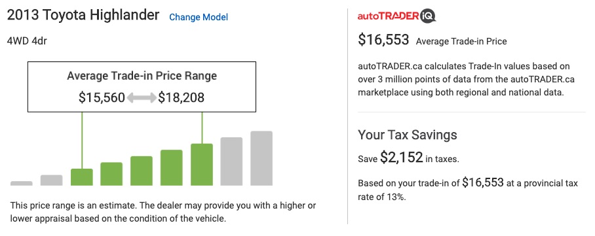
Task: Click the Your Tax Savings heading
Action: click(408, 135)
